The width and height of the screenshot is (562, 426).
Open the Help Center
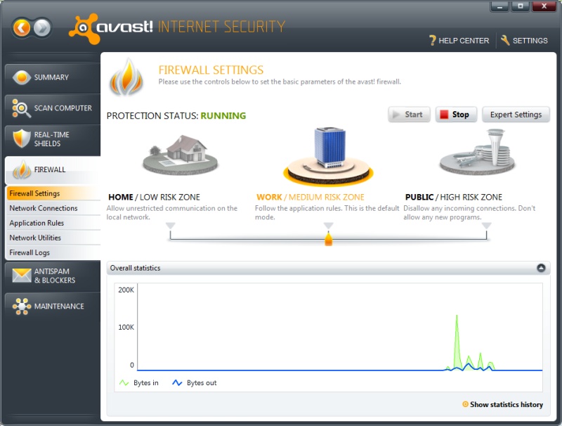coord(459,41)
